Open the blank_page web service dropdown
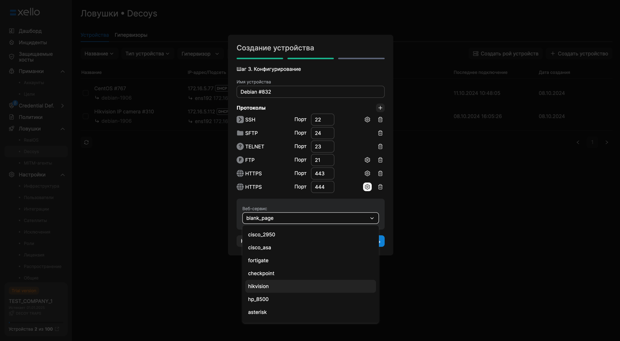This screenshot has height=341, width=620. [x=310, y=218]
